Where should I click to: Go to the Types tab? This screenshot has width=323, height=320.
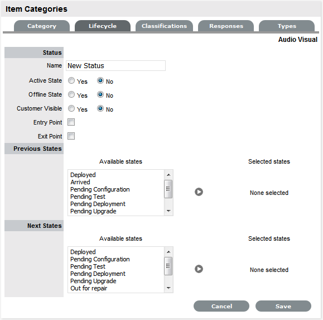pos(287,26)
